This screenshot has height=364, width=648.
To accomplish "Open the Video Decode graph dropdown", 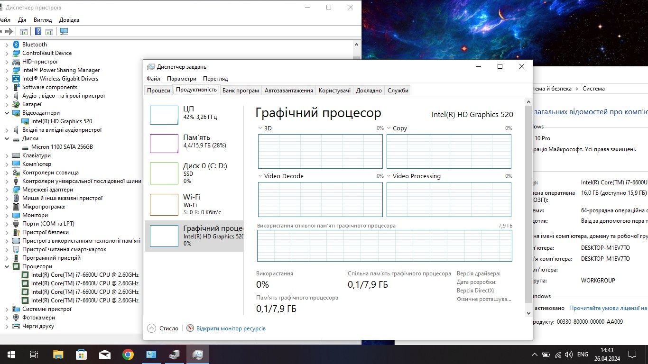I will point(260,176).
